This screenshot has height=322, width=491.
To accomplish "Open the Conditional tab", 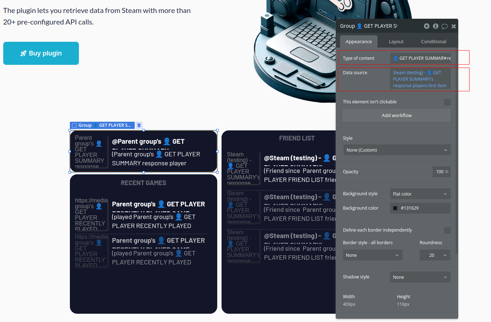I will point(433,41).
